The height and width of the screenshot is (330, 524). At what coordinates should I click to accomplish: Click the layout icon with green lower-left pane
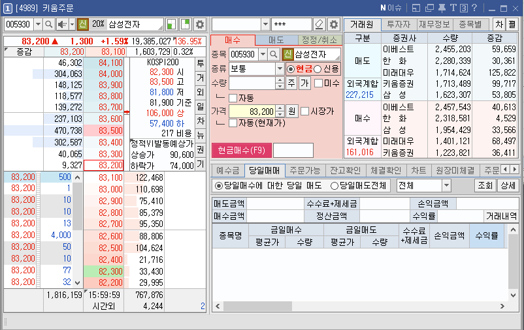171,24
